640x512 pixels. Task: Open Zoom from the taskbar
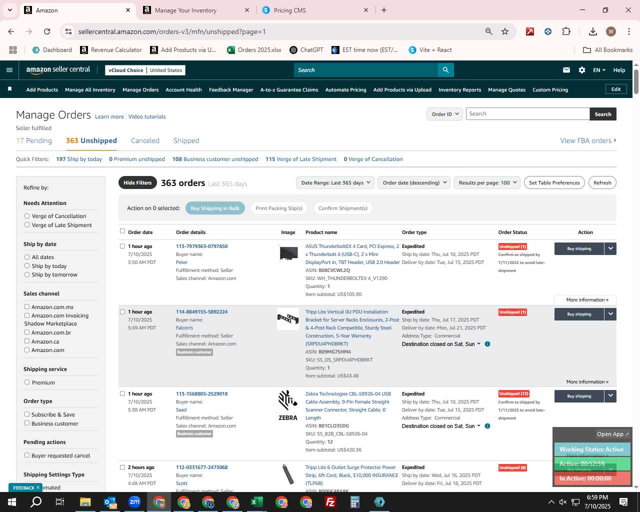134,502
